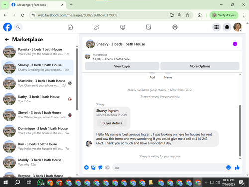The image size is (249, 187).
Task: Open the volume control in system tray
Action: 218,182
